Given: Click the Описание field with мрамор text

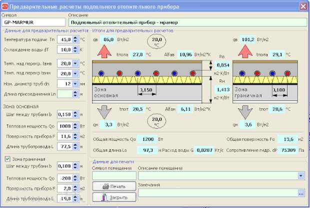Looking at the screenshot, I should tap(187, 22).
